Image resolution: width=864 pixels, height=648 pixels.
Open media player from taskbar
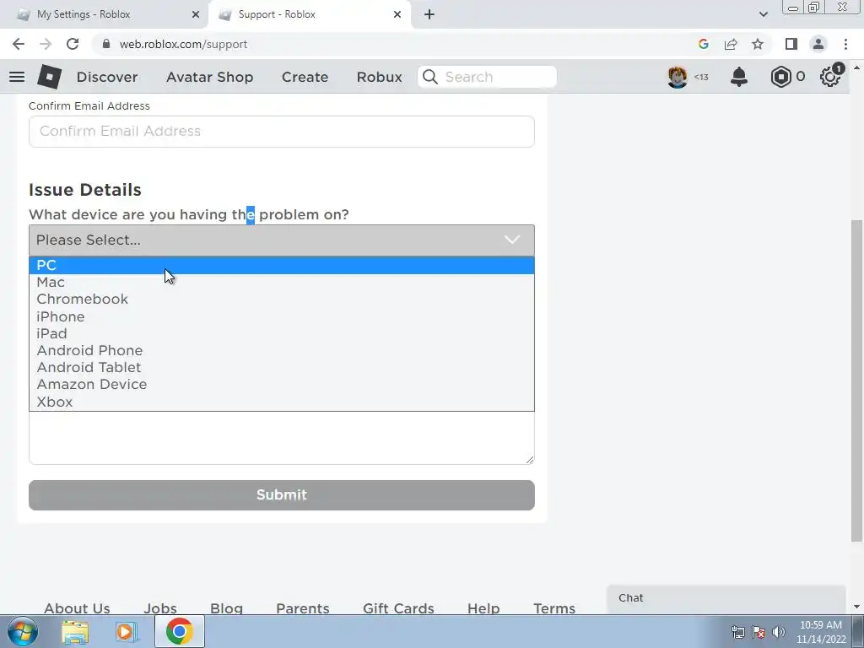click(x=126, y=631)
